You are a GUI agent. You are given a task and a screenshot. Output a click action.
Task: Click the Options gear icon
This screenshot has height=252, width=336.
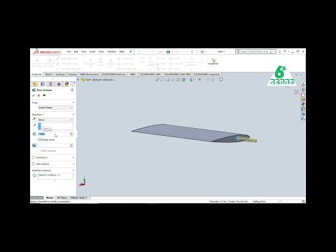(x=202, y=52)
